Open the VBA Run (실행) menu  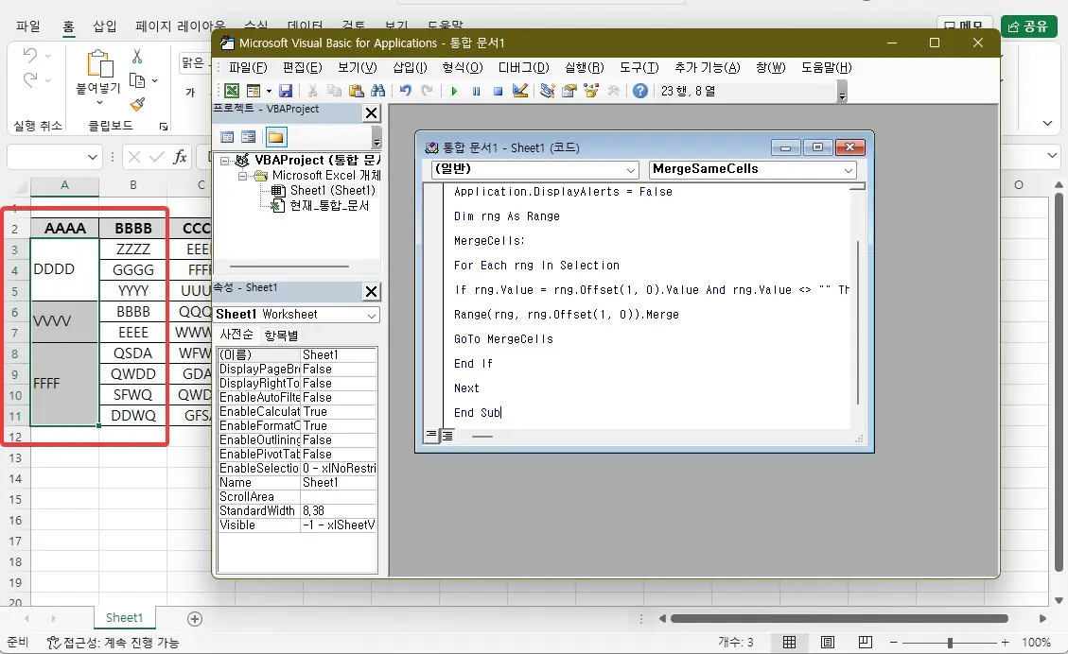coord(585,67)
